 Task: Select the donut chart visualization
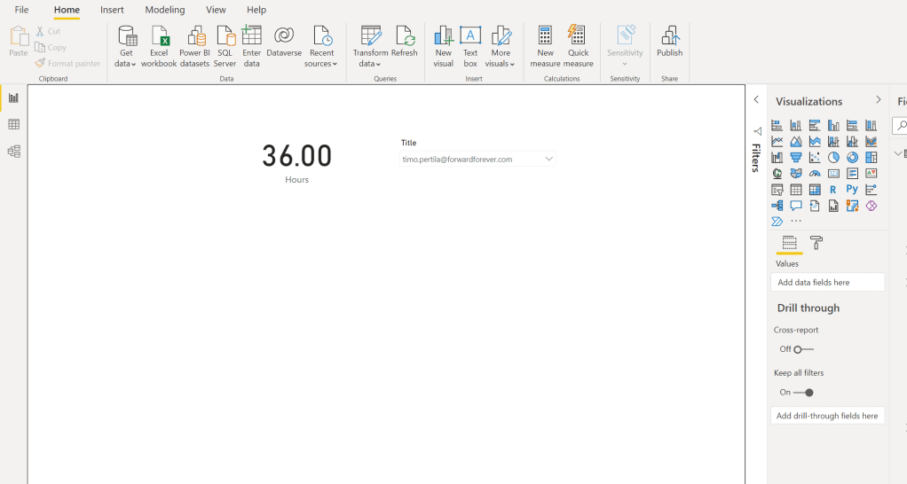pyautogui.click(x=852, y=158)
